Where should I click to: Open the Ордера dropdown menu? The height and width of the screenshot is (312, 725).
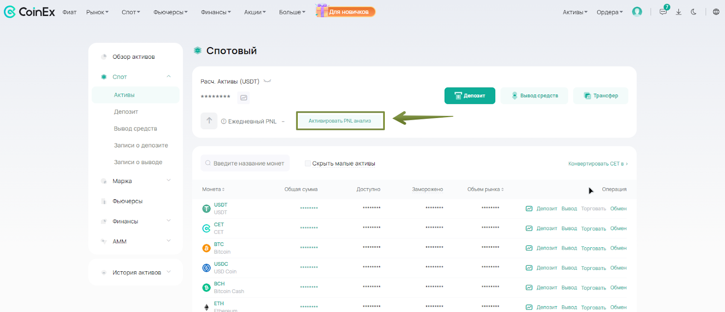pyautogui.click(x=610, y=12)
